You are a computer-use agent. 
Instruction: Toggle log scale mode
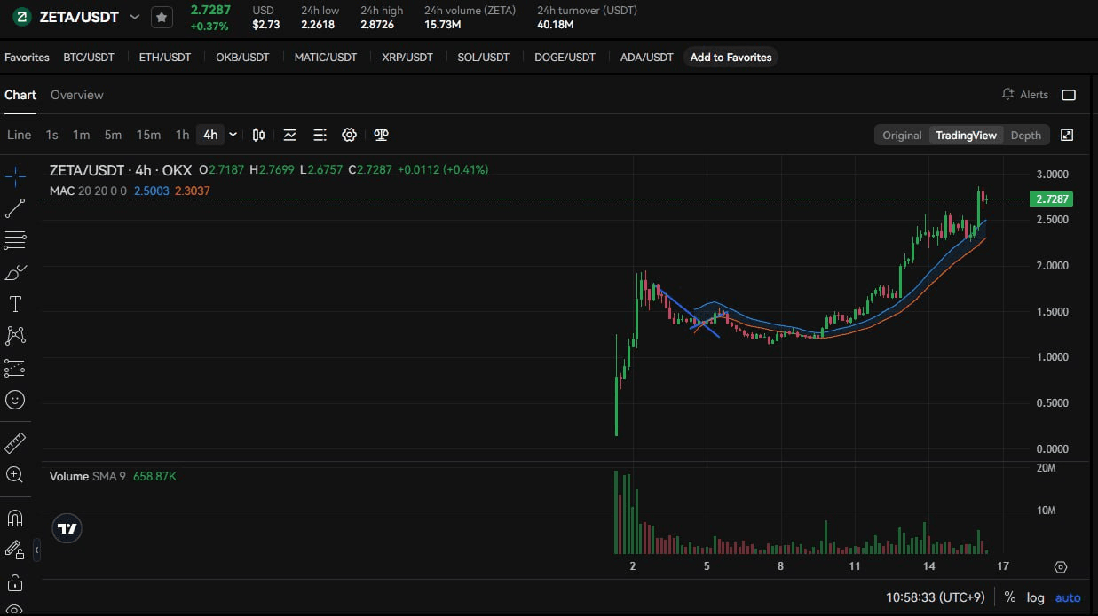click(1036, 597)
